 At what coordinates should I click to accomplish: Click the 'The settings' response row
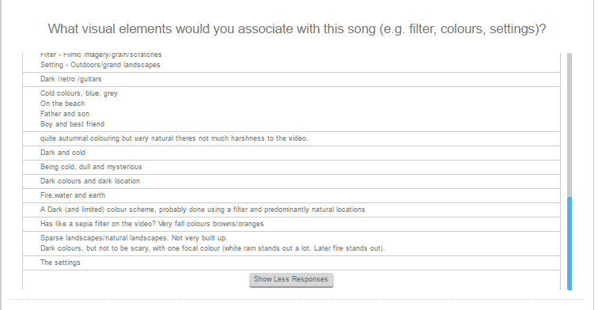coord(291,263)
